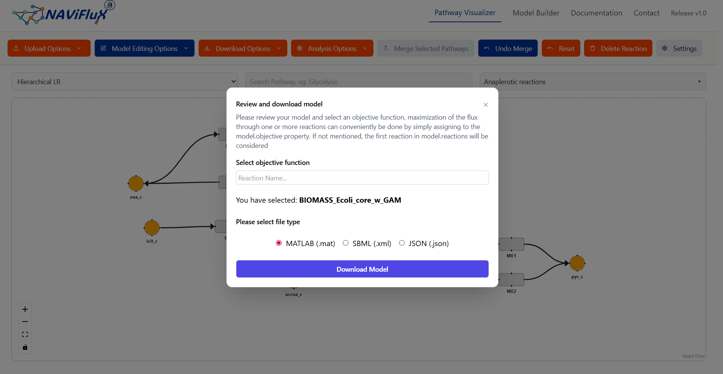Click the trash icon on Delete Reaction
723x374 pixels.
[x=594, y=48]
